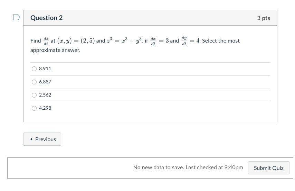Screen dimensions: 295x191
Task: Click the dy/dt = 4 expression
Action: (191, 41)
